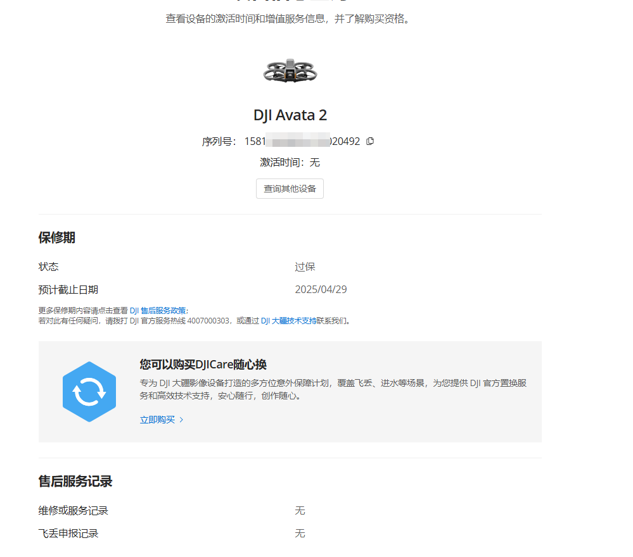The width and height of the screenshot is (633, 557).
Task: Click the 无 value beside 飞丢申报记录
Action: point(300,534)
